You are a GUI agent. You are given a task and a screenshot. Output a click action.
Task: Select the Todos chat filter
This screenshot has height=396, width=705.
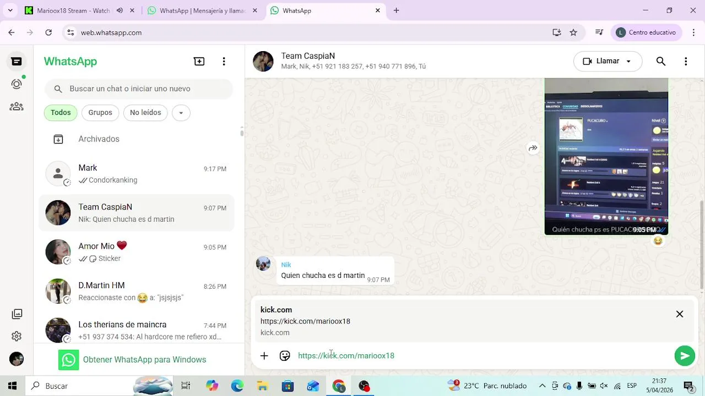tap(61, 113)
